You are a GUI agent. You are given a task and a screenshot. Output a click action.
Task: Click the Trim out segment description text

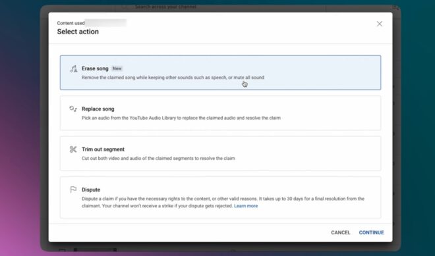tap(158, 159)
